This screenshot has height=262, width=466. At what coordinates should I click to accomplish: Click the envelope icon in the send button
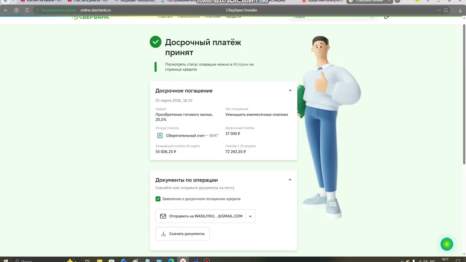coord(163,216)
